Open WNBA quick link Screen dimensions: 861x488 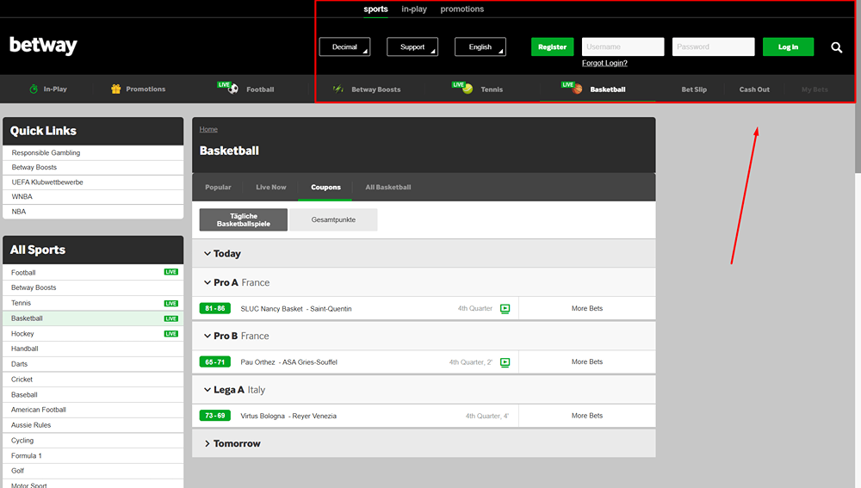[x=93, y=196]
